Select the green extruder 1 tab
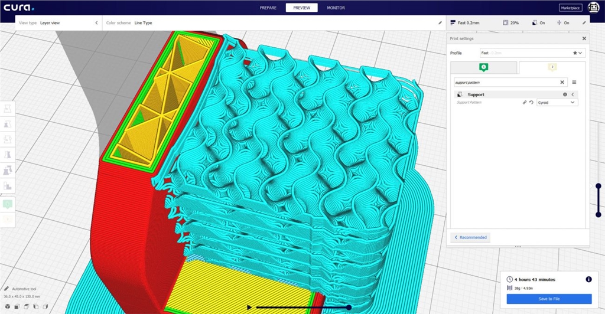 (x=483, y=67)
